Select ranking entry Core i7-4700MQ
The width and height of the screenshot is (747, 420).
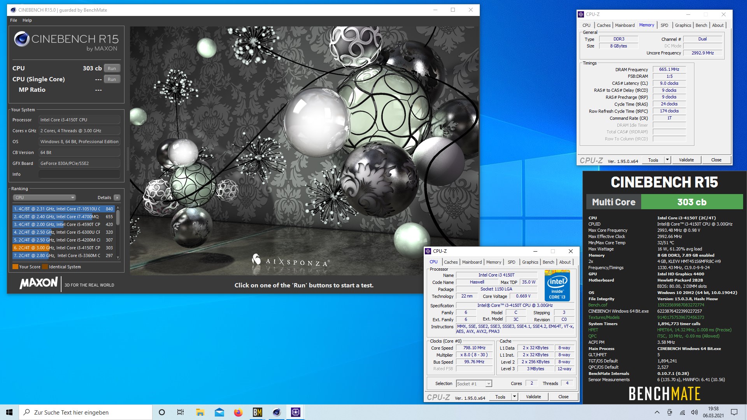(x=63, y=217)
